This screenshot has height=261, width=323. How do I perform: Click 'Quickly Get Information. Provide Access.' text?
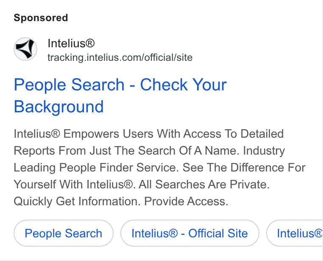[x=121, y=201]
